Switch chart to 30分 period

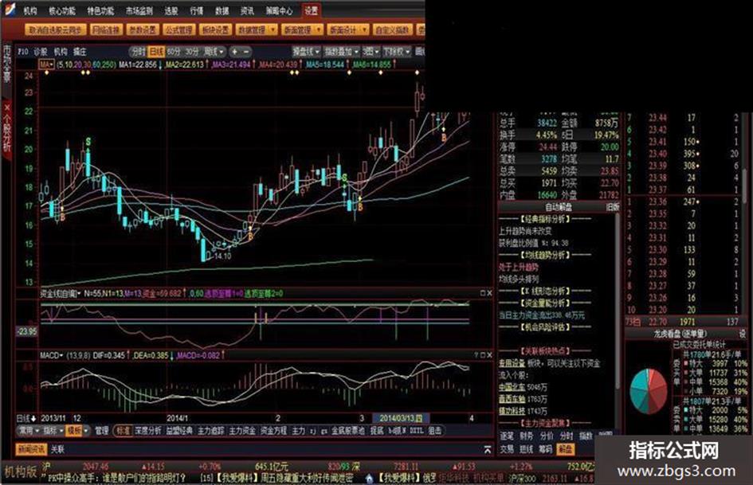click(193, 52)
